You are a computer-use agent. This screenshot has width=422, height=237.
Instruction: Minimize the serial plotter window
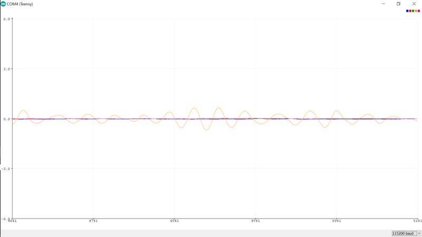pos(383,4)
